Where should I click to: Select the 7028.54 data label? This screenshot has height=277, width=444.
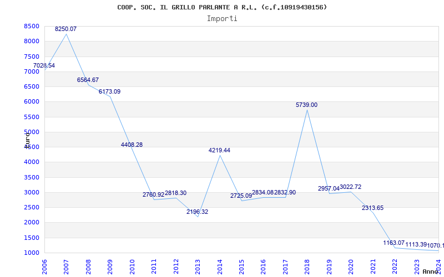tap(44, 65)
